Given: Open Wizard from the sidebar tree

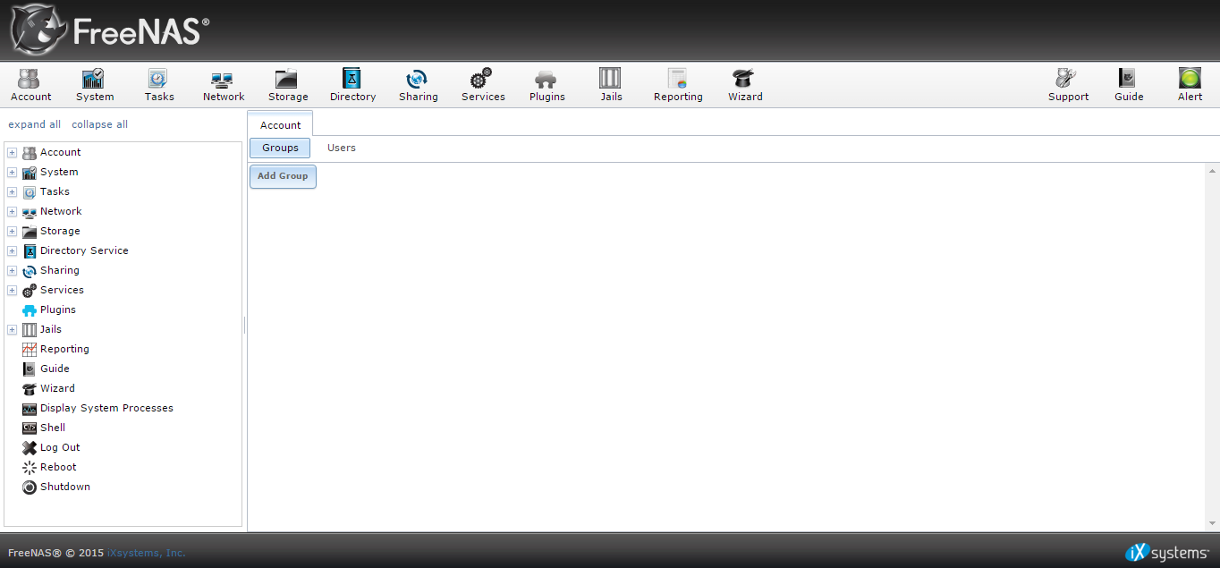Looking at the screenshot, I should pos(57,388).
